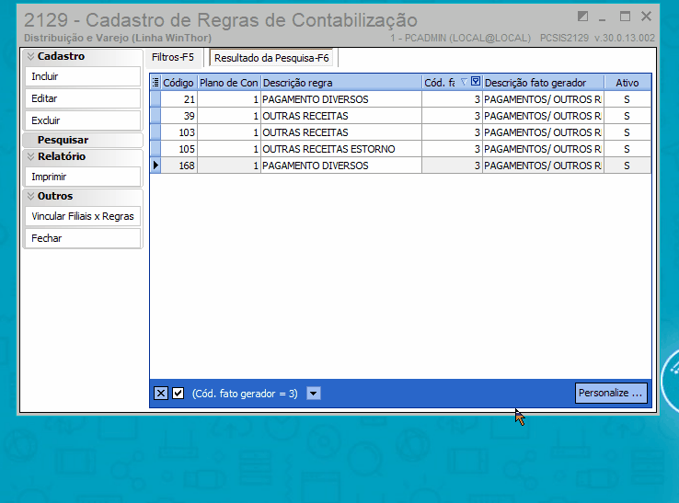Click the Editar button
679x503 pixels.
(83, 98)
